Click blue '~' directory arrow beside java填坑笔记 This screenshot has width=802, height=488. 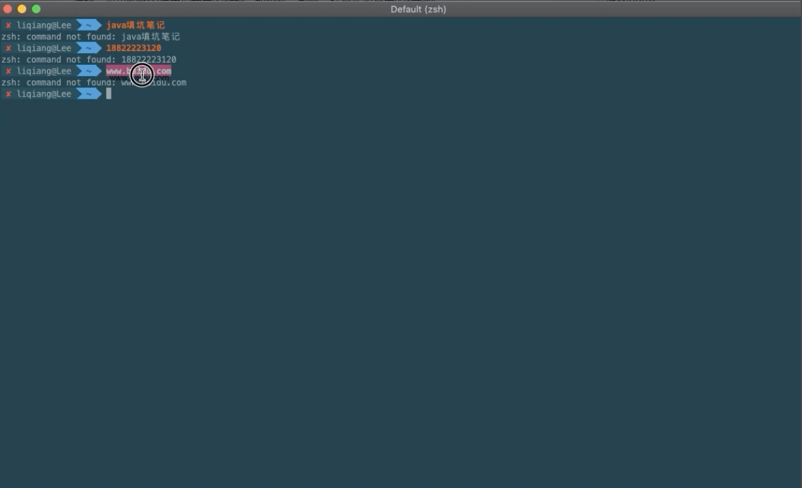pos(89,25)
